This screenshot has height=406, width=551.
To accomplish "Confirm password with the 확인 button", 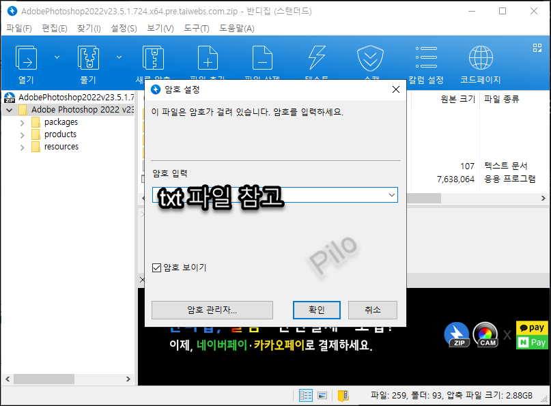I will click(317, 310).
